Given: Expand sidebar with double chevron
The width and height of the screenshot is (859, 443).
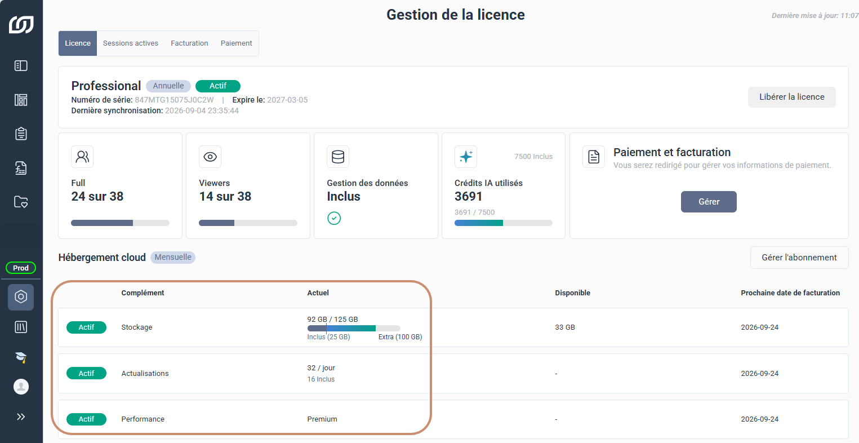Looking at the screenshot, I should pos(21,417).
